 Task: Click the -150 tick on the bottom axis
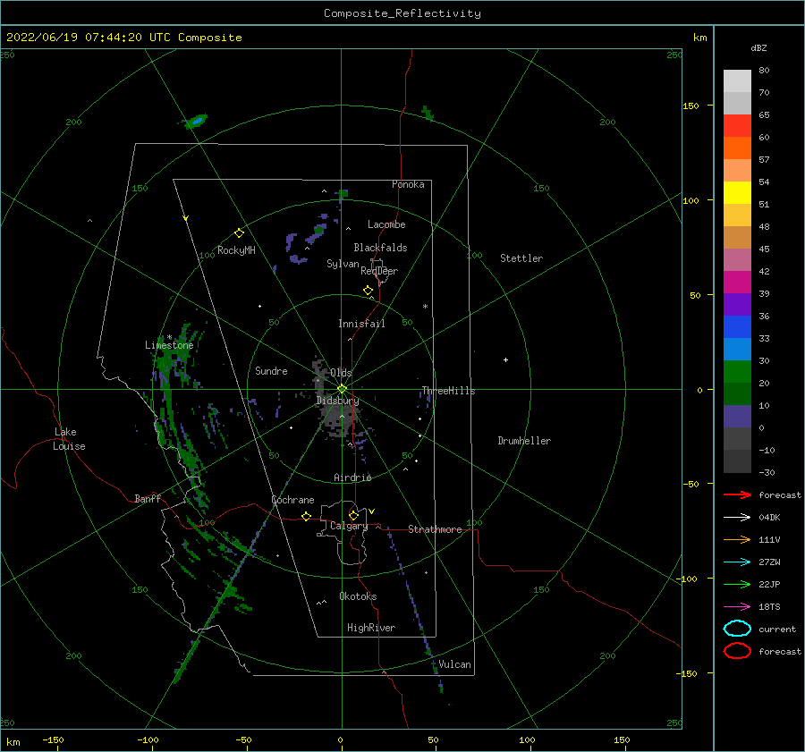pos(53,739)
